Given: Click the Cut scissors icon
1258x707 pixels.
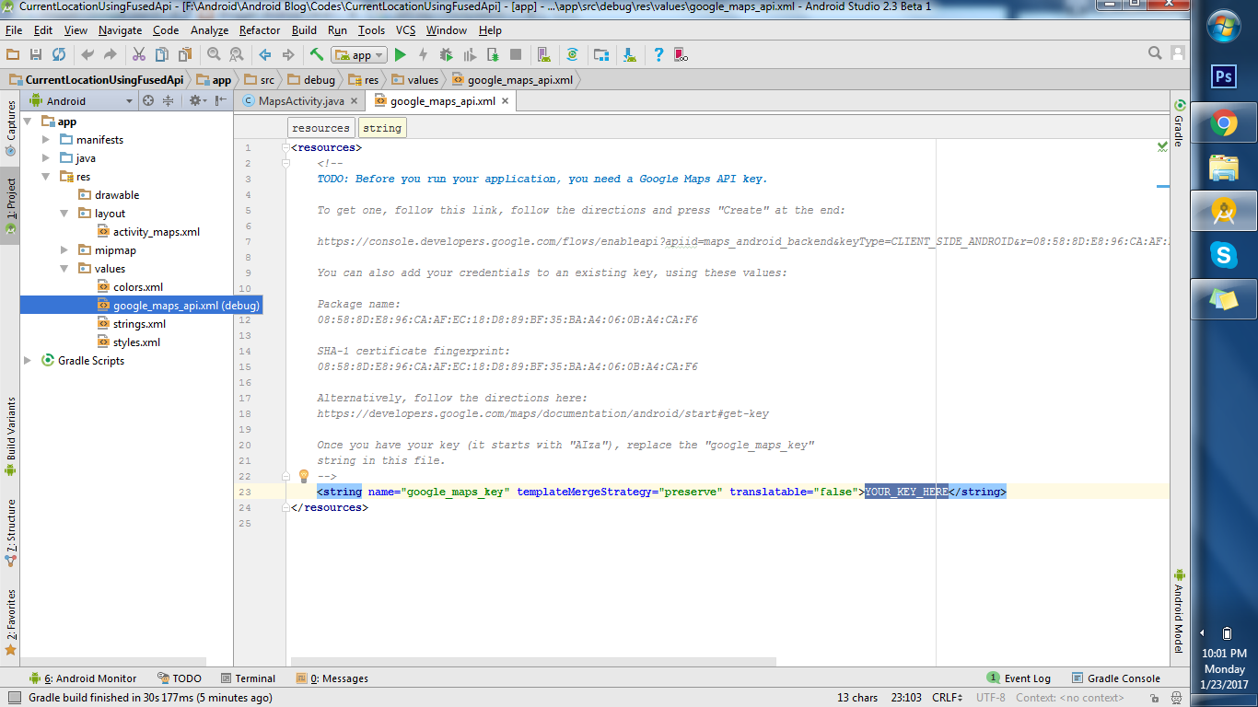Looking at the screenshot, I should click(139, 55).
